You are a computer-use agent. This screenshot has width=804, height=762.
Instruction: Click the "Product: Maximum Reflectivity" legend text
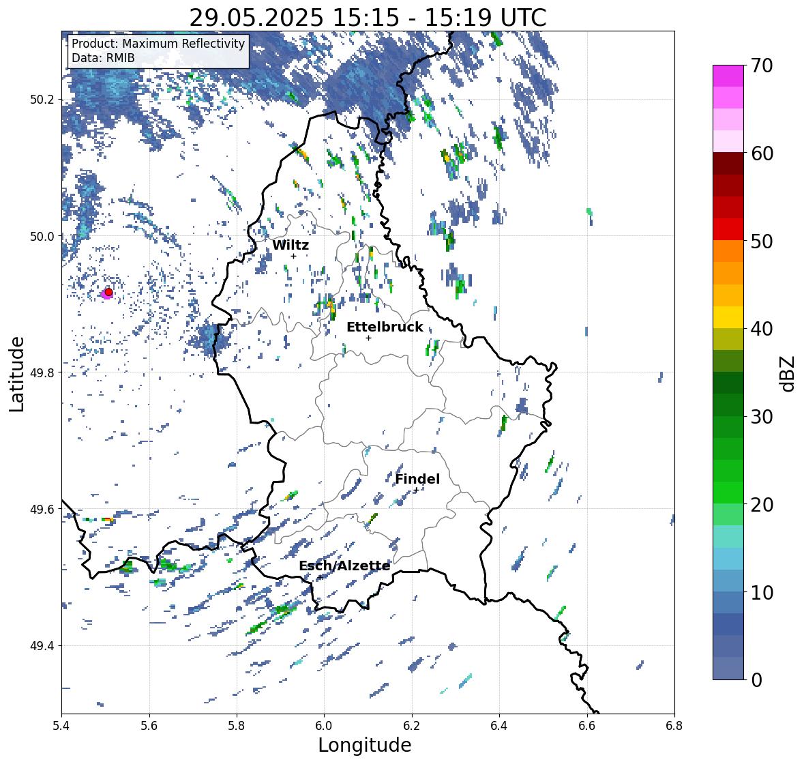pyautogui.click(x=158, y=44)
